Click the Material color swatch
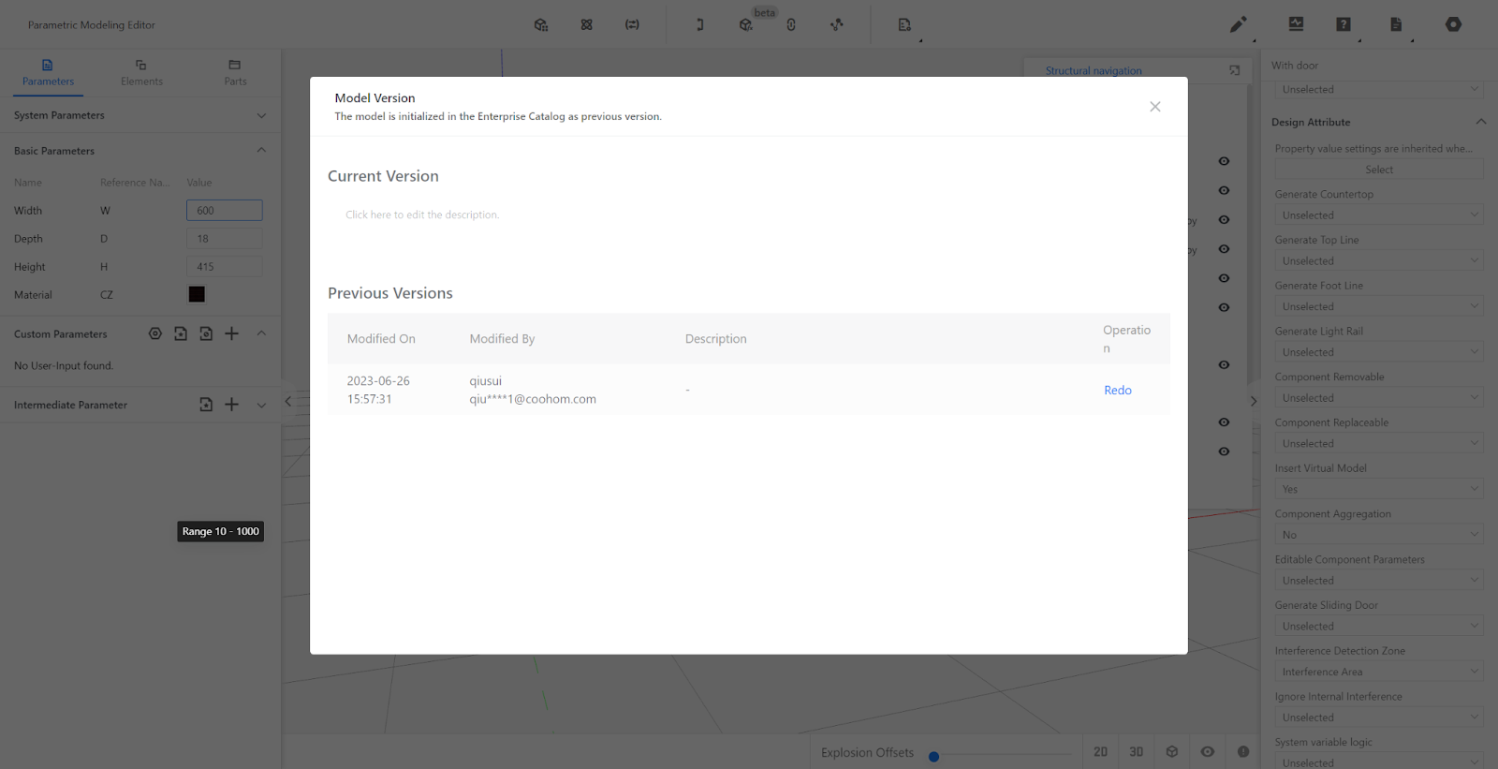The width and height of the screenshot is (1498, 769). coord(197,295)
